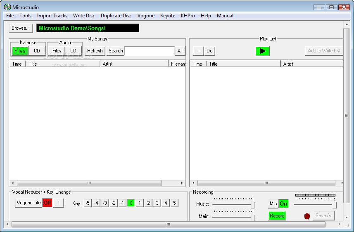Screen dimensions: 354x232
Task: Delete playlist entry with Del button
Action: [x=210, y=51]
